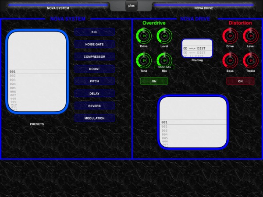
Task: Select preset 002 in Nova Drive preset list
Action: click(x=193, y=127)
